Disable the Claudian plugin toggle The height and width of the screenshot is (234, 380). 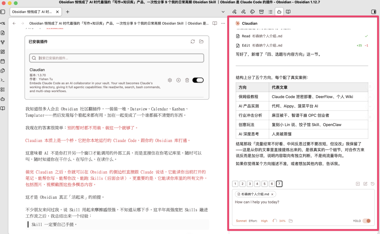tap(198, 80)
